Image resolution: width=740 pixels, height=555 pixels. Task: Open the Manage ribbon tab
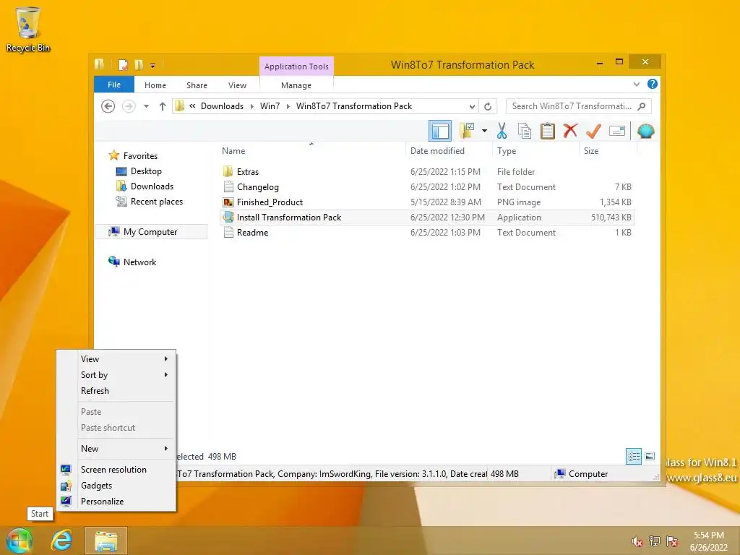(x=296, y=85)
